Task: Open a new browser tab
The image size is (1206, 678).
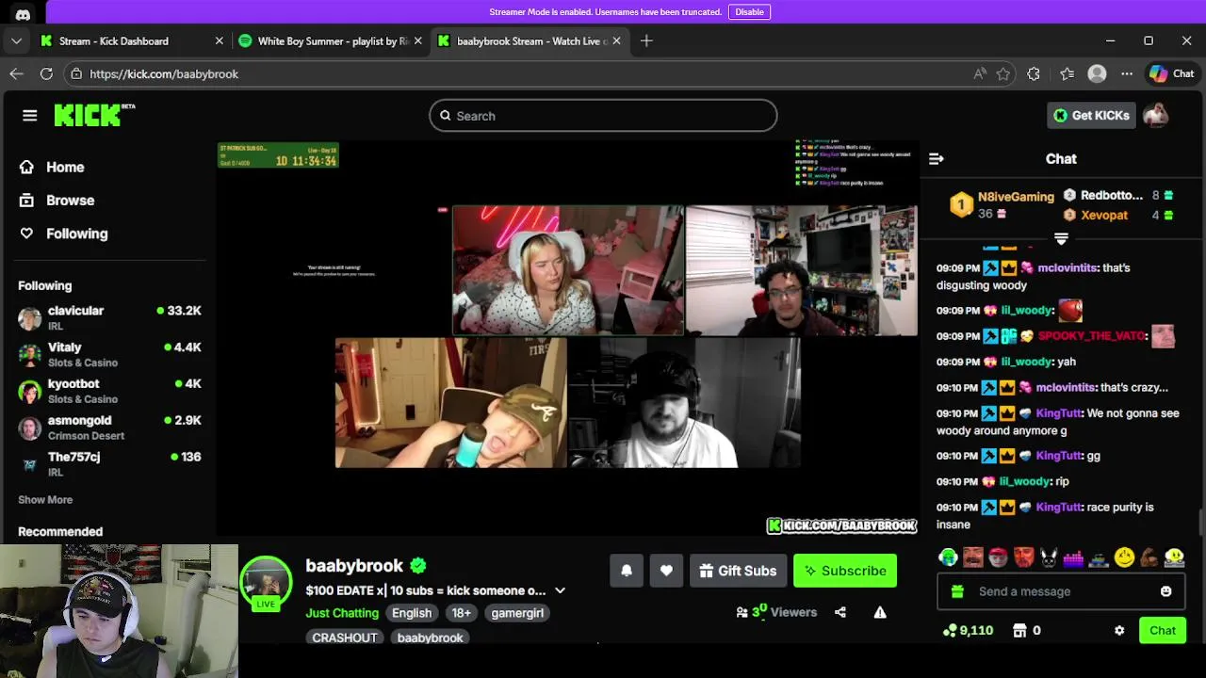Action: (x=646, y=40)
